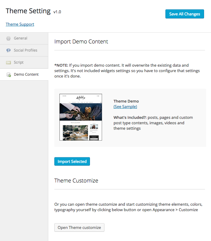The width and height of the screenshot is (211, 241).
Task: Click the Theme Setting page title
Action: [x=28, y=11]
